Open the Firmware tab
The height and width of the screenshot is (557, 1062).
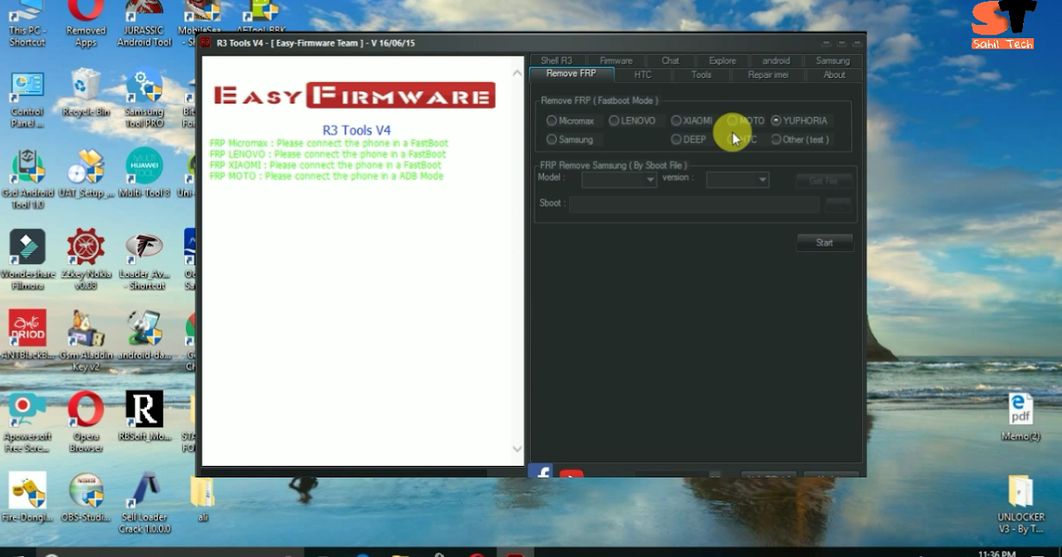(616, 60)
